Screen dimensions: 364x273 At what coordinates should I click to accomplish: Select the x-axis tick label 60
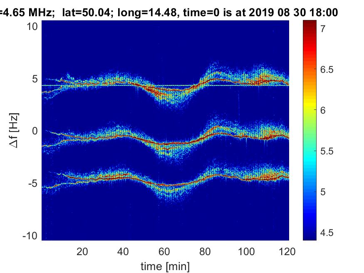(x=164, y=251)
